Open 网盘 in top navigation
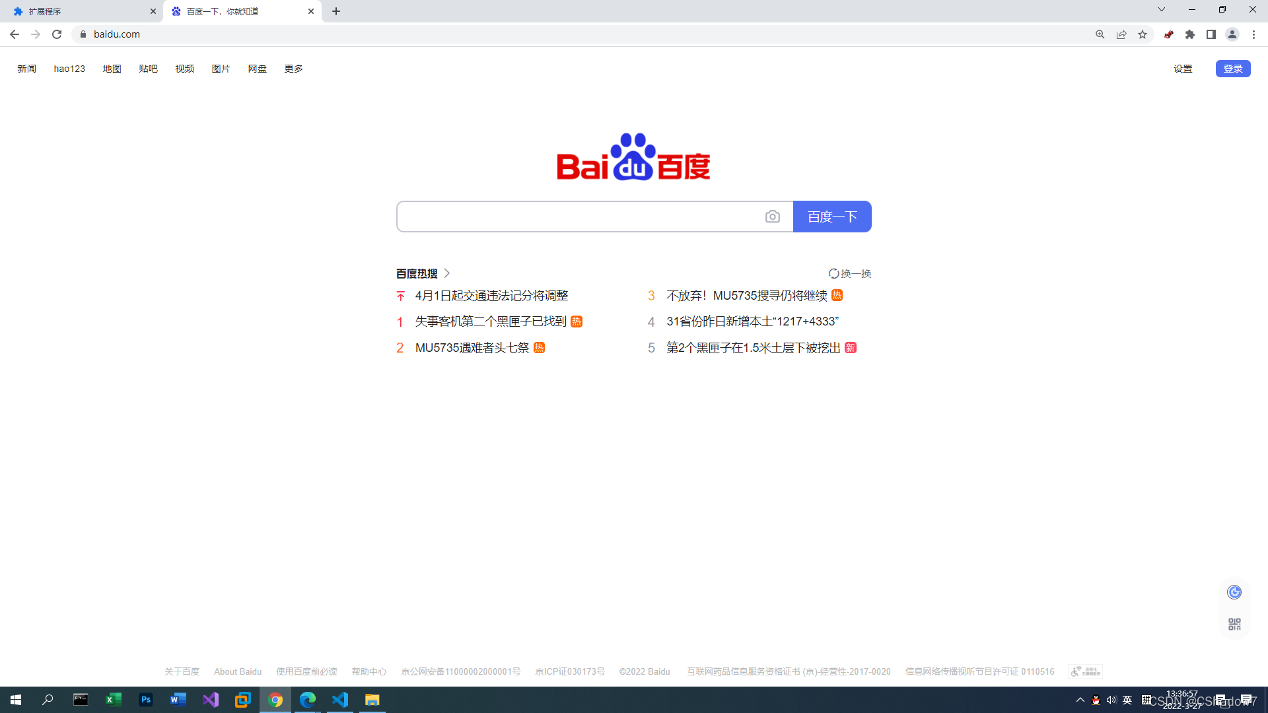Screen dimensions: 1268x713 257,69
